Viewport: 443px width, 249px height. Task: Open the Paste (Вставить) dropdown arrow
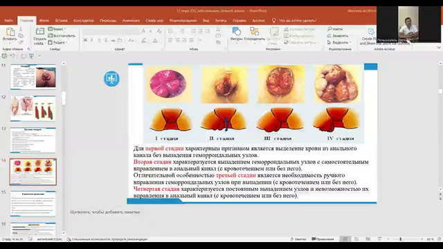tap(10, 43)
